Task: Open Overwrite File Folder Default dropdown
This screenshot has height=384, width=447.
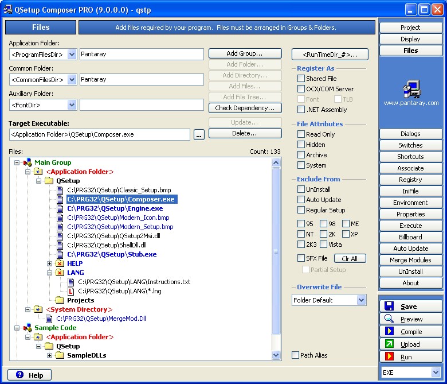Action: pos(361,300)
